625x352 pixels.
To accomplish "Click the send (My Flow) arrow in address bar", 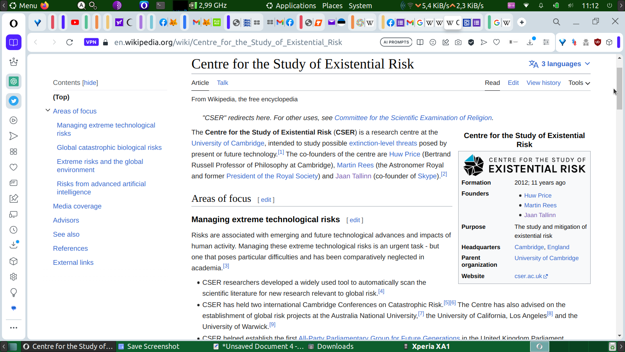I will pos(484,42).
